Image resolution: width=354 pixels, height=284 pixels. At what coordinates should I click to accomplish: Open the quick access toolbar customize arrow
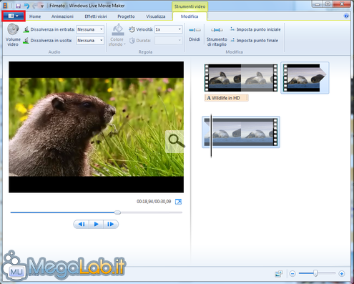tap(42, 6)
